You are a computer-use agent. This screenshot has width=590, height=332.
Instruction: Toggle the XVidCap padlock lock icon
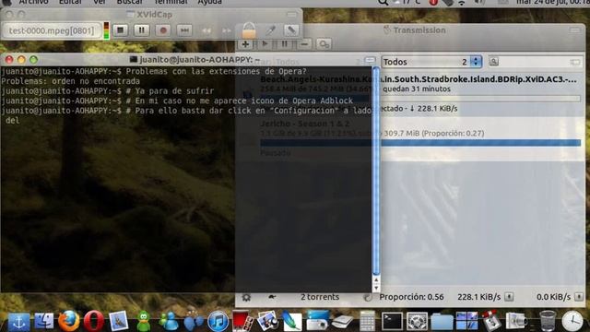[249, 30]
